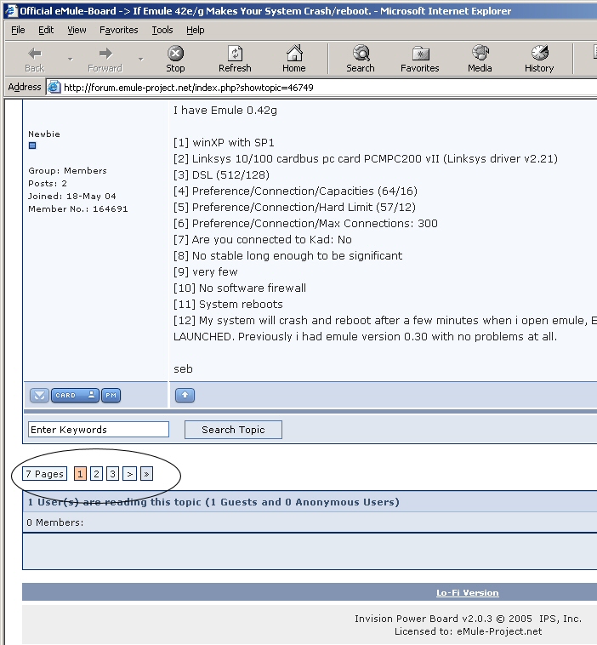This screenshot has height=645, width=597.
Task: Open the Edit menu
Action: click(x=46, y=30)
